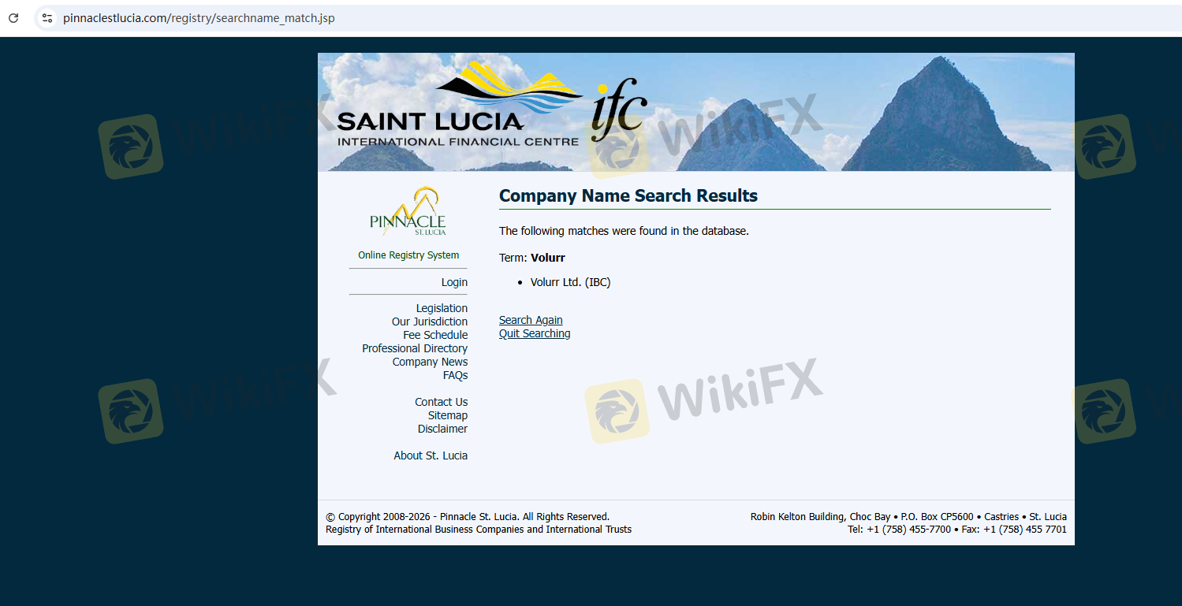
Task: Reload the page with the browser refresh icon
Action: coord(13,17)
